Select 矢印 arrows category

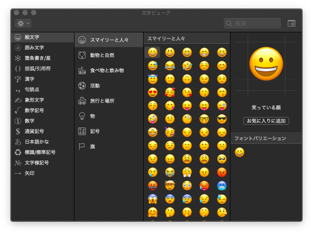29,173
